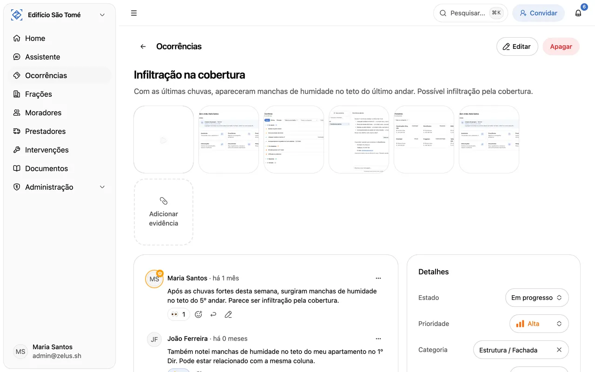The width and height of the screenshot is (595, 372).
Task: Add a reaction with the smiley icon on Maria's comment
Action: tap(198, 314)
